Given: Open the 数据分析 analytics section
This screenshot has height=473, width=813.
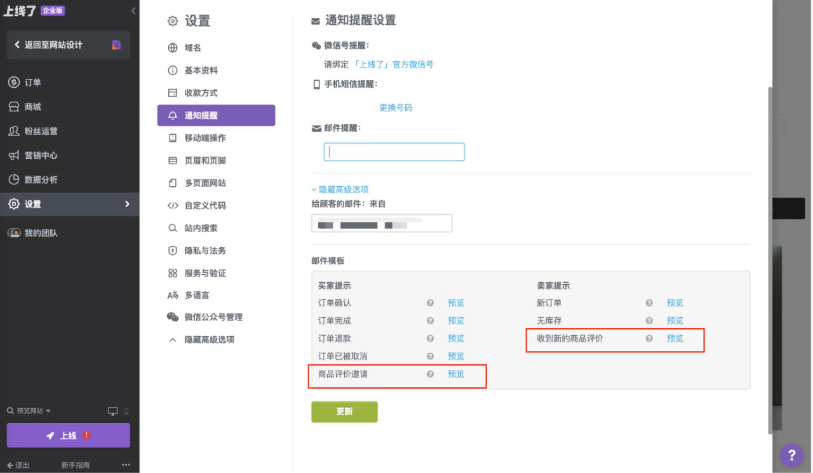Looking at the screenshot, I should point(38,179).
